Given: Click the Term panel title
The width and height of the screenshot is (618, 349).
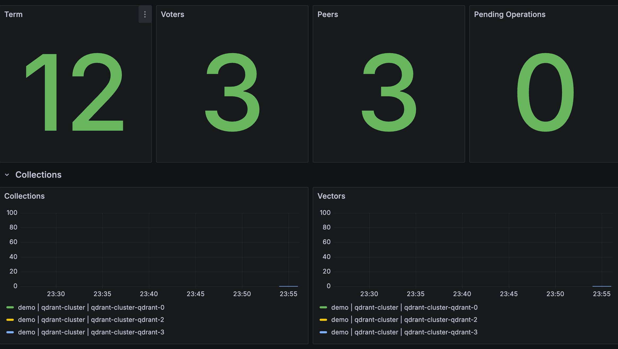Looking at the screenshot, I should point(14,14).
